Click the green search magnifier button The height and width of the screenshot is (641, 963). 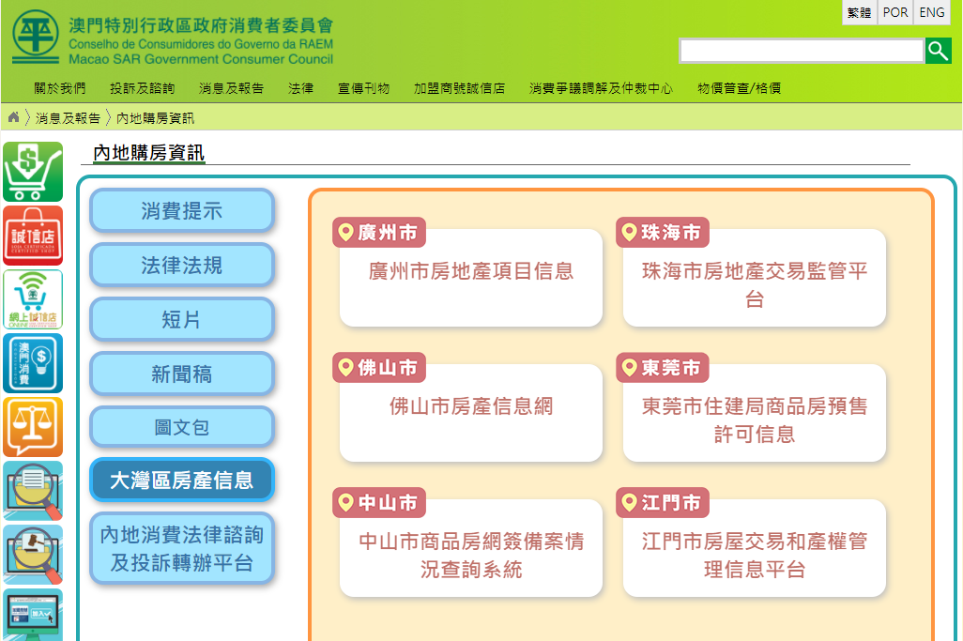tap(938, 51)
